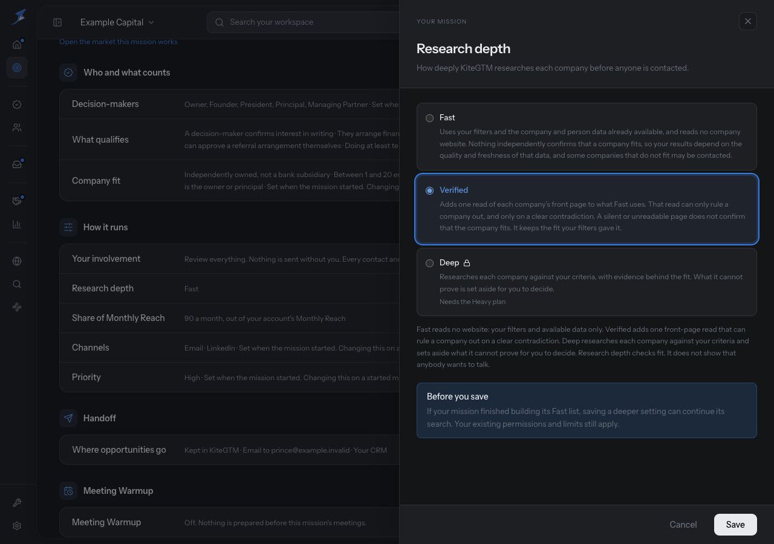
Task: Click the sliders icon beside How it runs
Action: (x=68, y=227)
